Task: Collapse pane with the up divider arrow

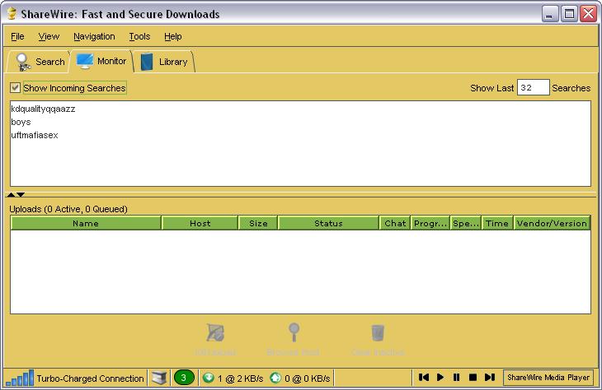Action: 12,195
